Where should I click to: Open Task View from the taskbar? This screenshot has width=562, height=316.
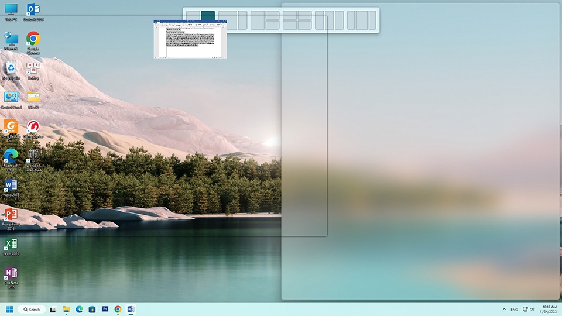click(x=53, y=309)
